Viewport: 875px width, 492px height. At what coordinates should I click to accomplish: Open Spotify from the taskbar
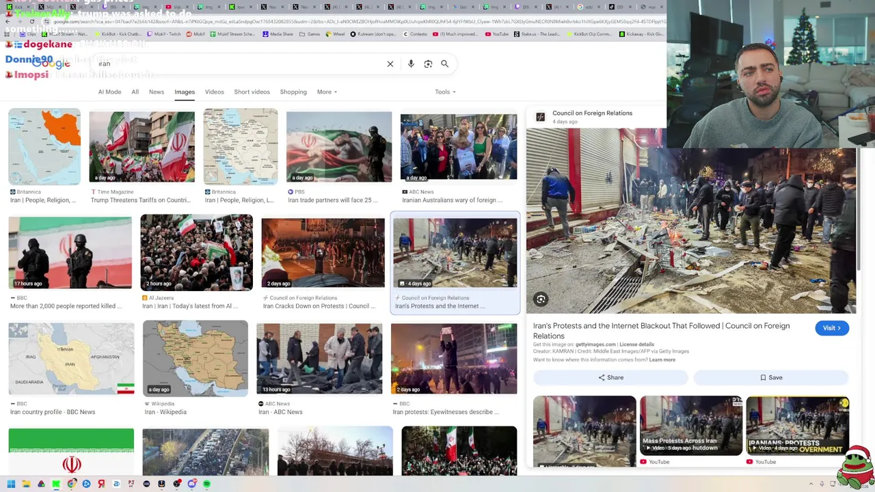[x=206, y=484]
